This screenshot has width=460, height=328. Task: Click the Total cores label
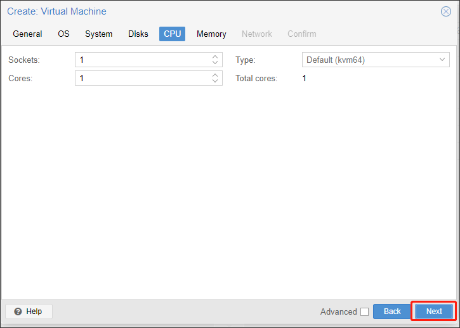click(256, 78)
